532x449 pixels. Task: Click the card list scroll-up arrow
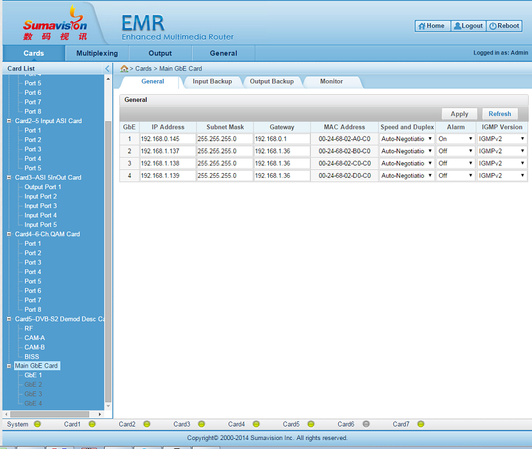tap(108, 79)
